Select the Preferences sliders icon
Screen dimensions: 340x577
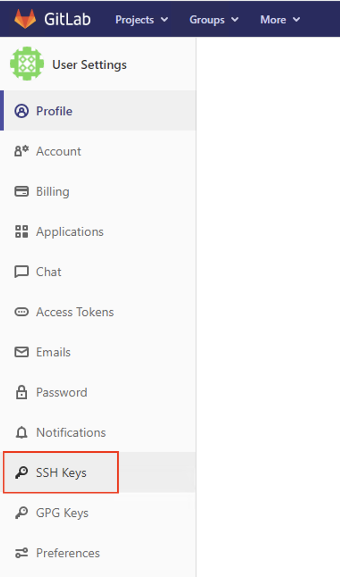(21, 553)
